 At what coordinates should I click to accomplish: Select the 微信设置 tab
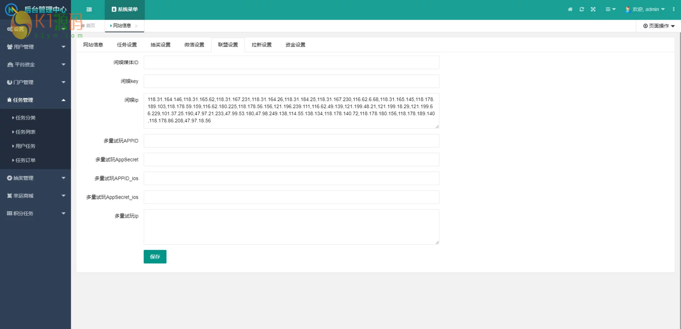194,45
